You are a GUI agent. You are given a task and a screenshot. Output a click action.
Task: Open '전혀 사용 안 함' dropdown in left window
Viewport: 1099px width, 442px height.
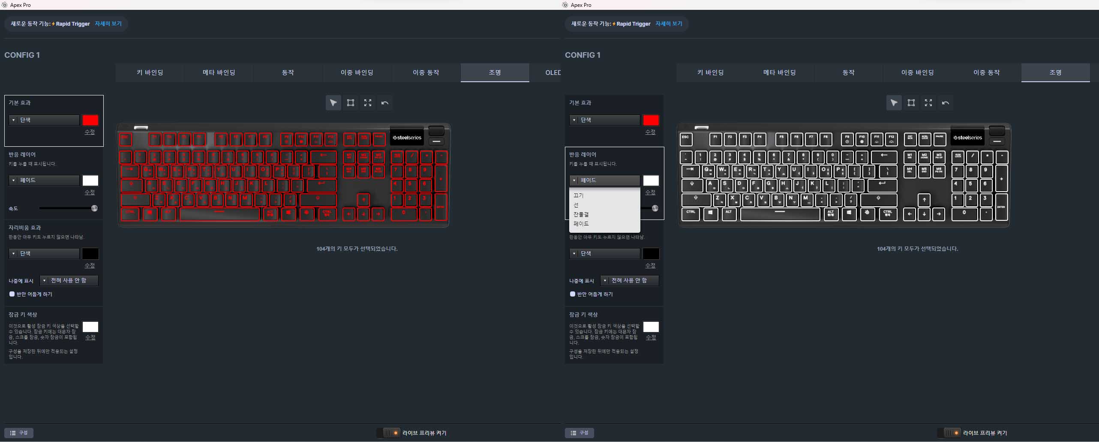pos(69,280)
